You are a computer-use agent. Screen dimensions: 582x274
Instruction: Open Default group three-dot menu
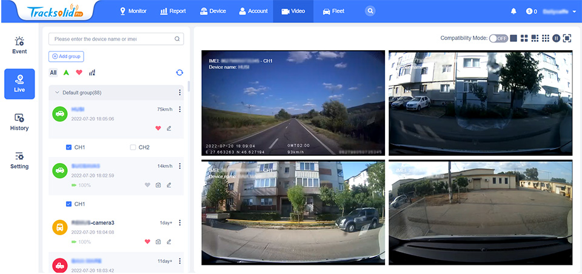(179, 93)
